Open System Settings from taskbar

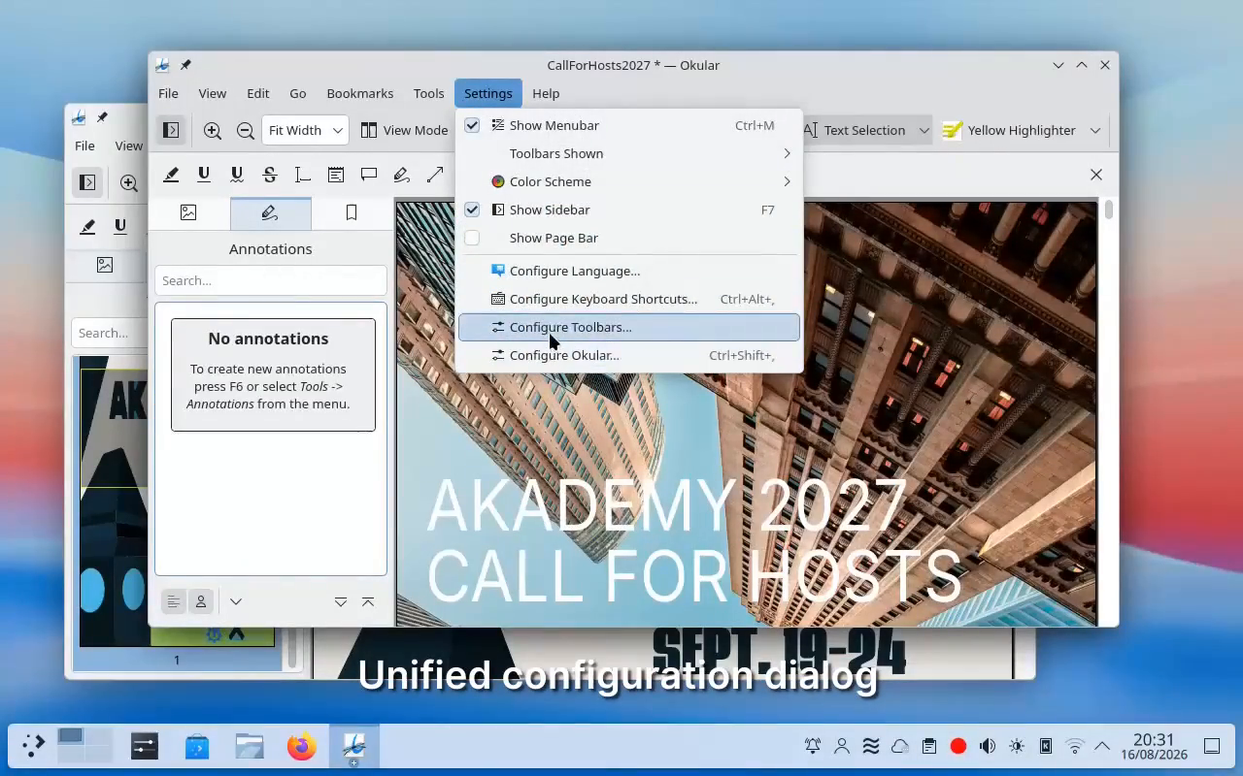click(145, 746)
